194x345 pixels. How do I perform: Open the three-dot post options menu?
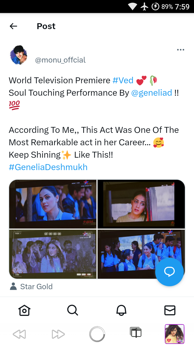[181, 50]
